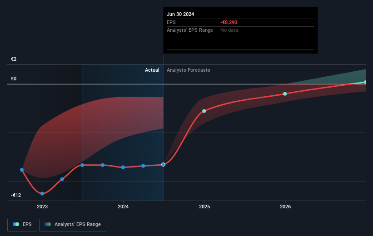Viewport: 373px width, 236px height.
Task: Click the Actual section label
Action: click(x=152, y=70)
